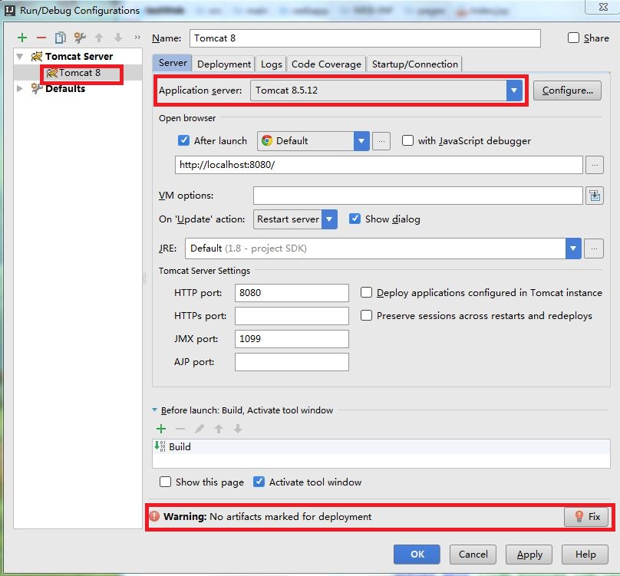The height and width of the screenshot is (576, 620).
Task: Click the localhost URL field
Action: point(379,165)
